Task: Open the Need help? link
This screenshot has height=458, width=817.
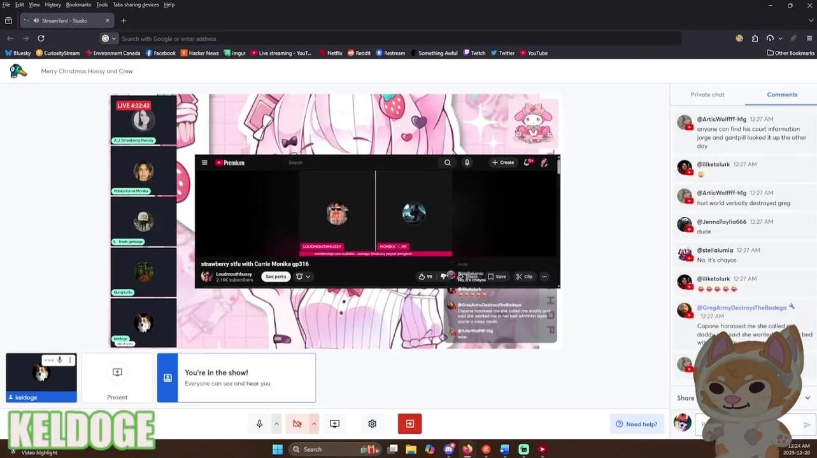Action: coord(636,424)
